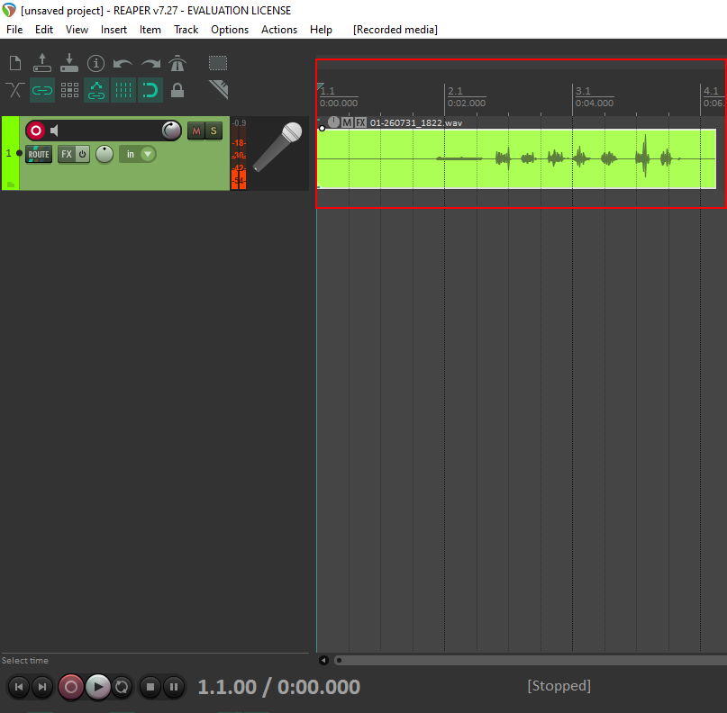Click the [Recorded media] menu bar text
Screen dimensions: 727x713
click(395, 30)
